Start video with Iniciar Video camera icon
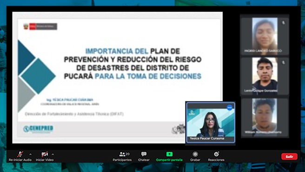This screenshot has height=172, width=305. 45,154
